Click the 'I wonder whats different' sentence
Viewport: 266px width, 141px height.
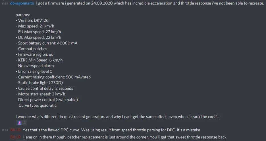point(118,117)
